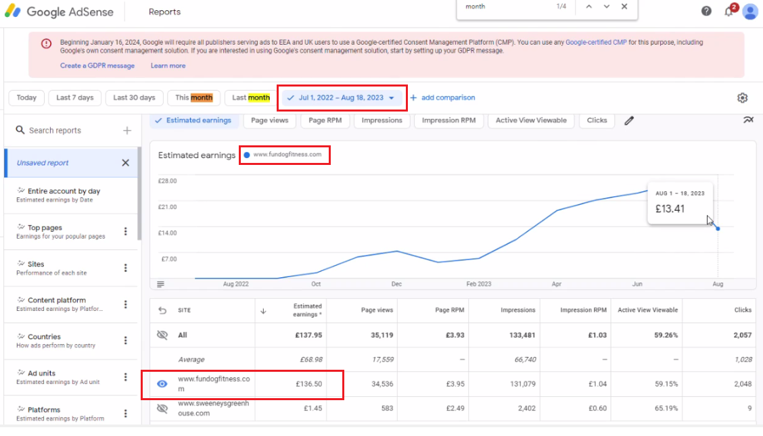Open the Unsaved report item
Viewport: 763px width, 436px height.
(x=71, y=163)
